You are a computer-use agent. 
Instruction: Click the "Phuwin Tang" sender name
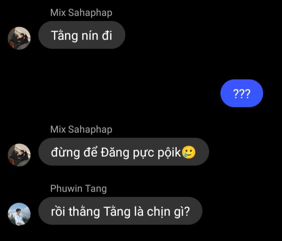[79, 189]
